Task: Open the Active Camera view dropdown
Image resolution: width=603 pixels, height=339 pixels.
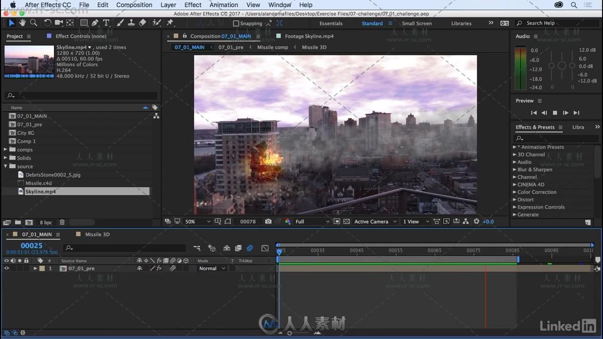Action: [x=375, y=221]
